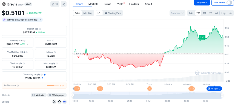235x105 pixels.
Task: Click the 25.56% (1W) price change
Action: click(x=34, y=13)
